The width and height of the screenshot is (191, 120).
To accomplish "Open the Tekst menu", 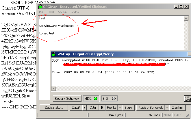I will [51, 12].
